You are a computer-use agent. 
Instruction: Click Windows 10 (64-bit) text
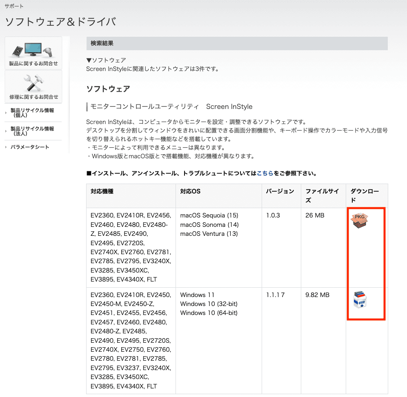click(209, 313)
